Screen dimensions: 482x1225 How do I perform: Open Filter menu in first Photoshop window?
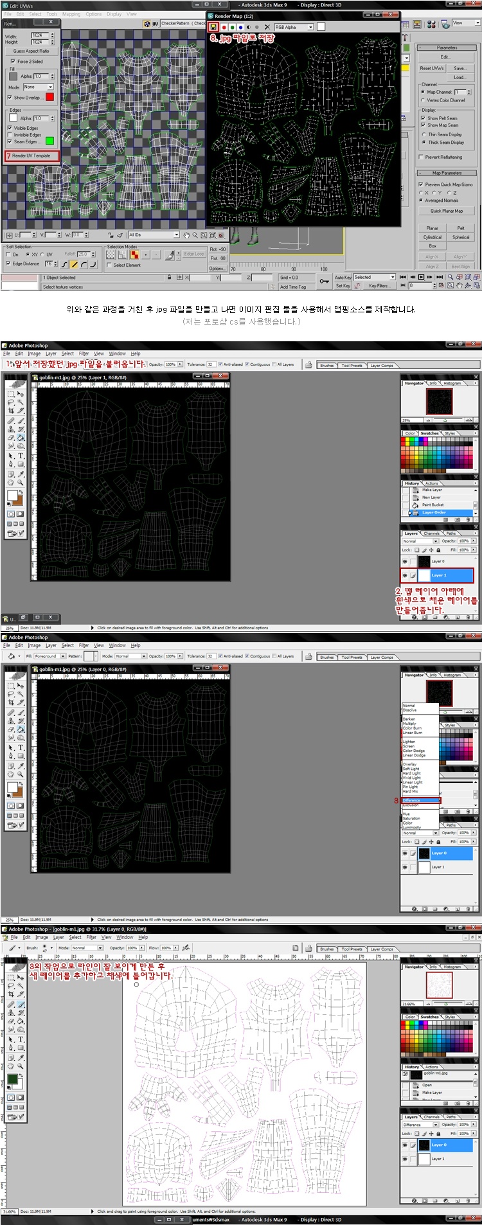[x=84, y=353]
